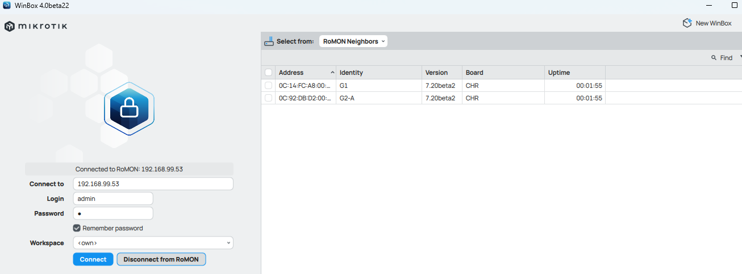
Task: Toggle the Remember password checkbox
Action: (77, 228)
